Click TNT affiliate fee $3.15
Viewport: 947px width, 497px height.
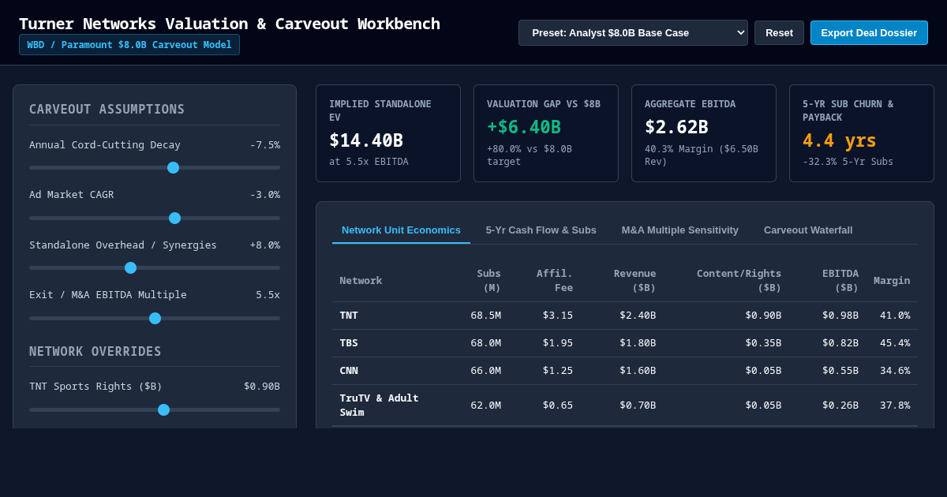click(x=558, y=315)
